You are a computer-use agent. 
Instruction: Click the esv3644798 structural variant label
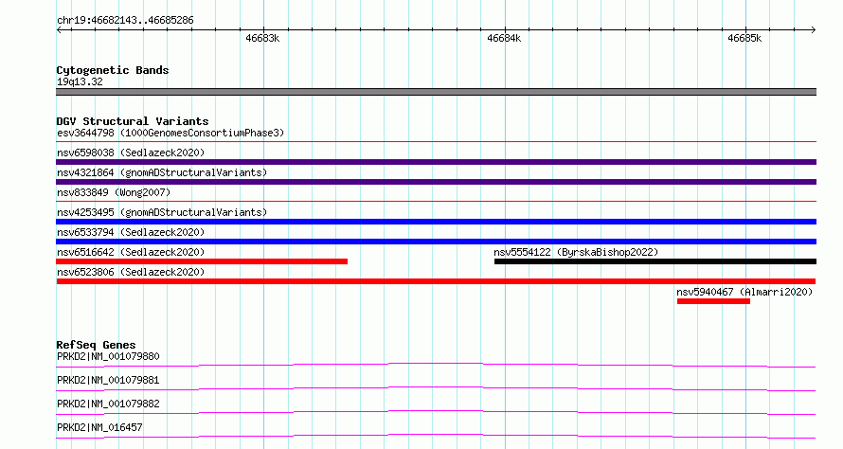point(170,133)
